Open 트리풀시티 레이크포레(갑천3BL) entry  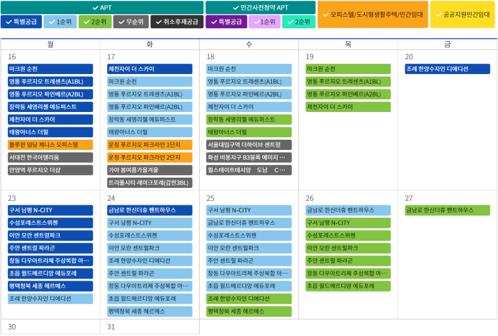[x=149, y=183]
